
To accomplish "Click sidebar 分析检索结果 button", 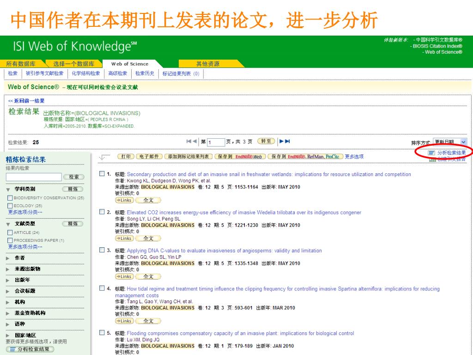I will coord(30,349).
